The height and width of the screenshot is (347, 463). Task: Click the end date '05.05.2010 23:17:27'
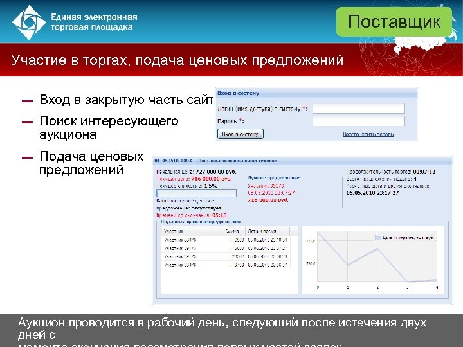click(x=372, y=193)
